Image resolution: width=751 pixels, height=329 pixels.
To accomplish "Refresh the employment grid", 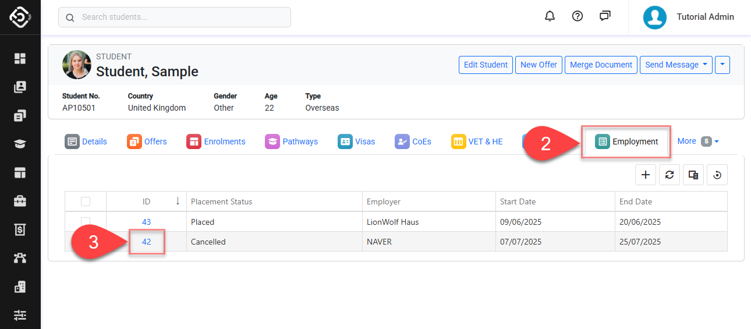I will tap(669, 175).
